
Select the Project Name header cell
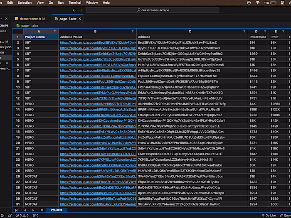(x=41, y=37)
